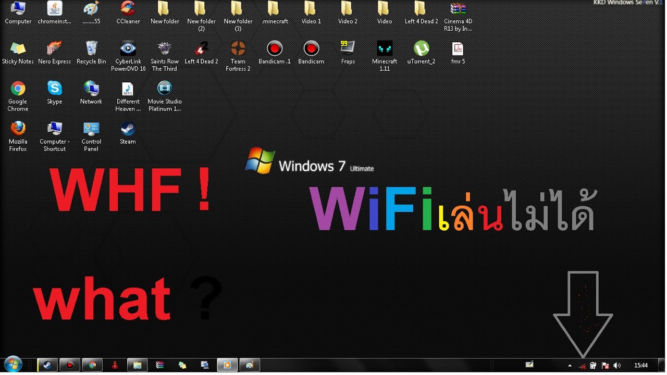The height and width of the screenshot is (375, 667).
Task: Launch Skype
Action: coord(55,93)
